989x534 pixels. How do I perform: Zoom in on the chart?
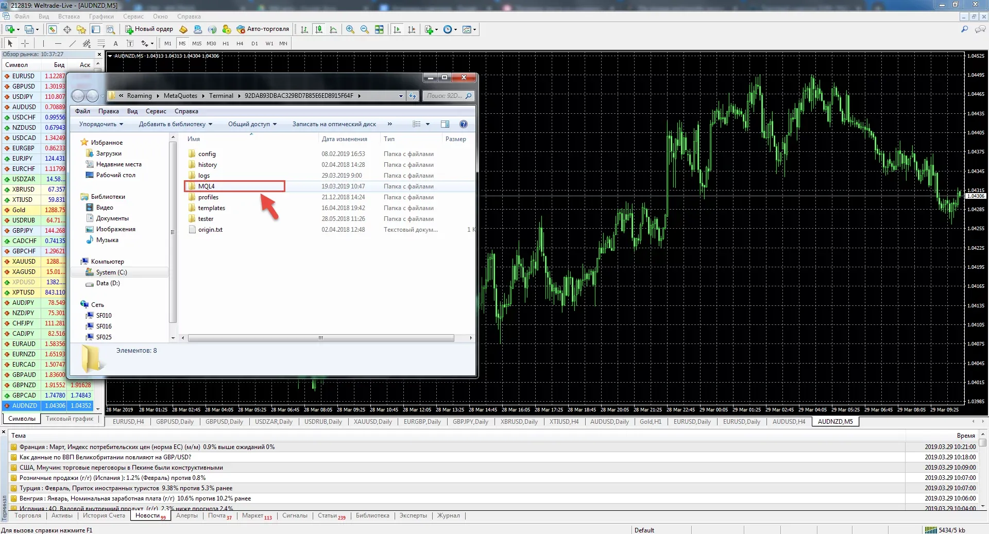(x=350, y=29)
